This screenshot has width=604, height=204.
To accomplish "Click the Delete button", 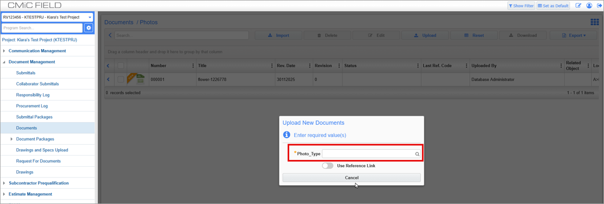I will click(x=328, y=35).
